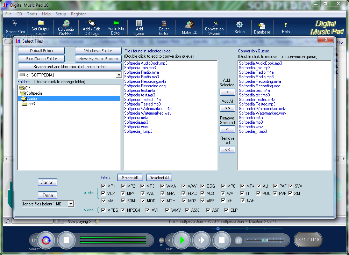Open Setup from toolbar gear icon
The height and width of the screenshot is (255, 349).
click(x=240, y=27)
